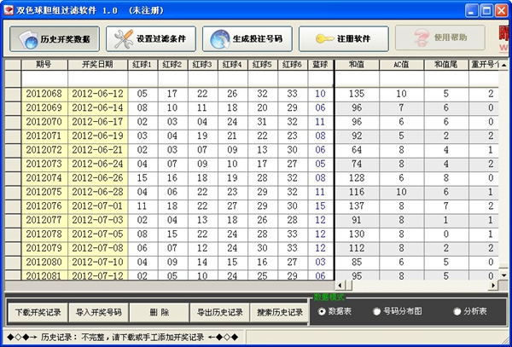Image resolution: width=512 pixels, height=347 pixels.
Task: Open 生成投注号码 button
Action: [247, 39]
